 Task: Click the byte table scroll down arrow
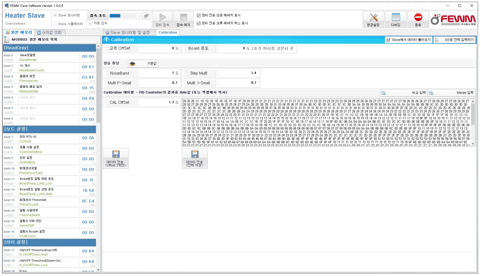(x=473, y=144)
